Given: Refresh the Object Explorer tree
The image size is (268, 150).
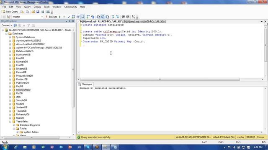Looking at the screenshot, I should (x=33, y=25).
